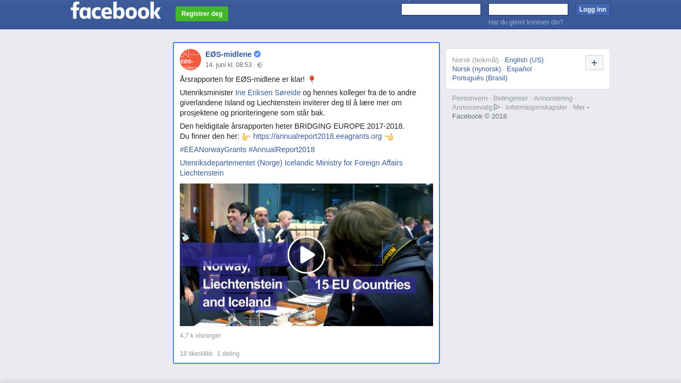The image size is (681, 383).
Task: Open the EØS-midlene profile picture
Action: pyautogui.click(x=190, y=60)
